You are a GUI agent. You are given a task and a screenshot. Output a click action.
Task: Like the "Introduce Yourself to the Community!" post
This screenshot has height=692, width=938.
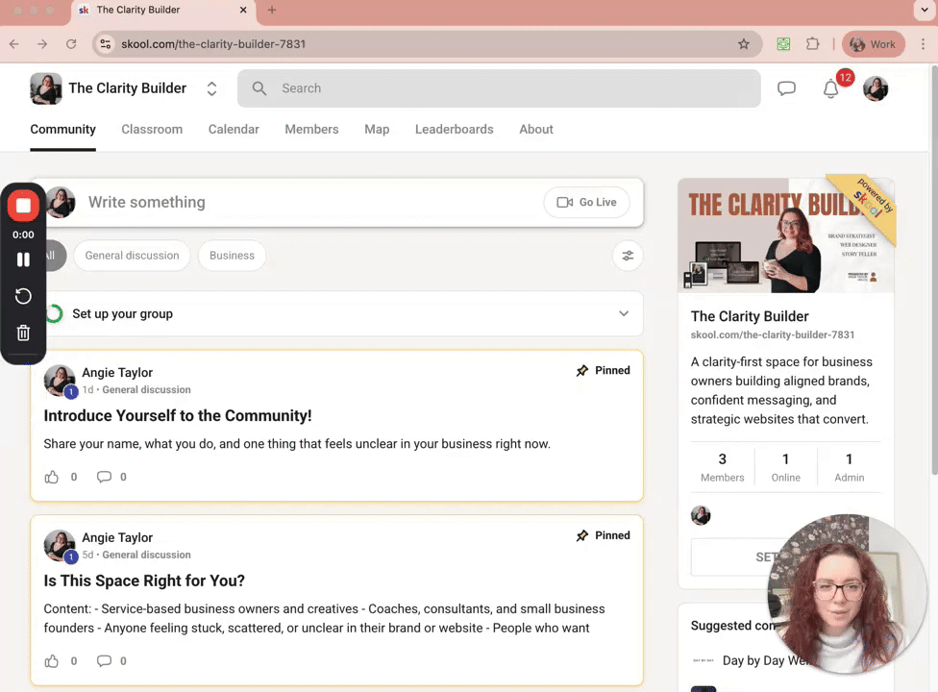click(52, 477)
